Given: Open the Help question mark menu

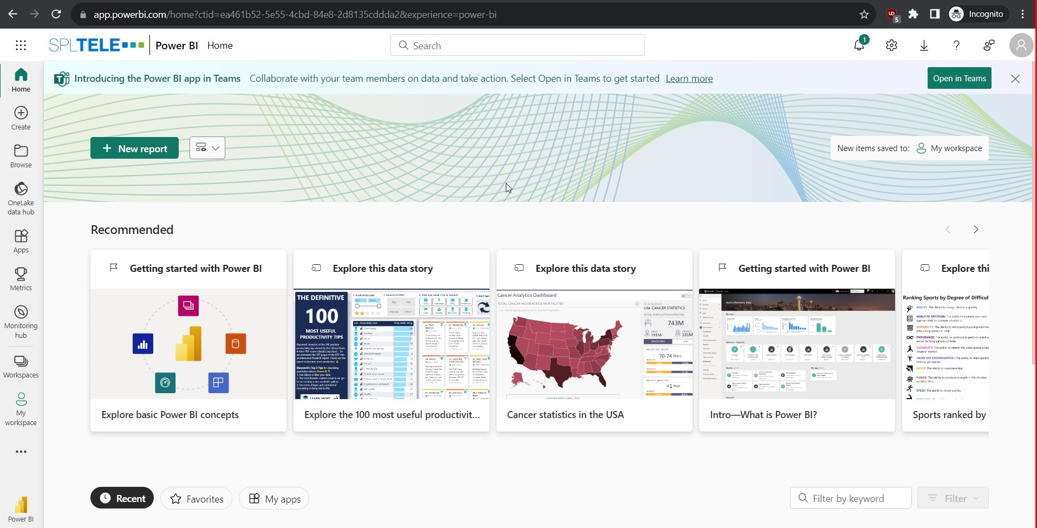Looking at the screenshot, I should click(x=956, y=45).
